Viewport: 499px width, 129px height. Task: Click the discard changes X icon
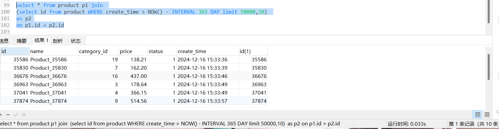[x=24, y=115]
